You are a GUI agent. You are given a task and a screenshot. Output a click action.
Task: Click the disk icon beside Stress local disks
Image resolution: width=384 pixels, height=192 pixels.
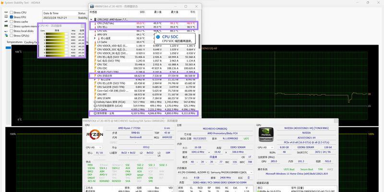[6, 31]
